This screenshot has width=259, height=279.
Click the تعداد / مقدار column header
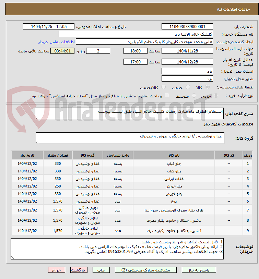(58, 155)
